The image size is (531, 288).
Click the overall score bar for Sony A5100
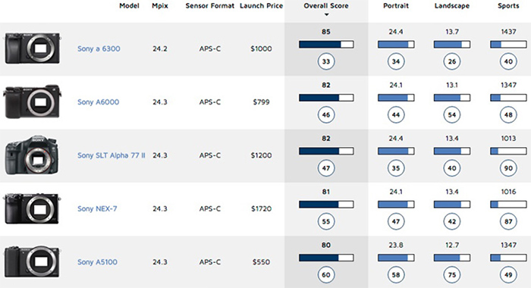point(326,258)
